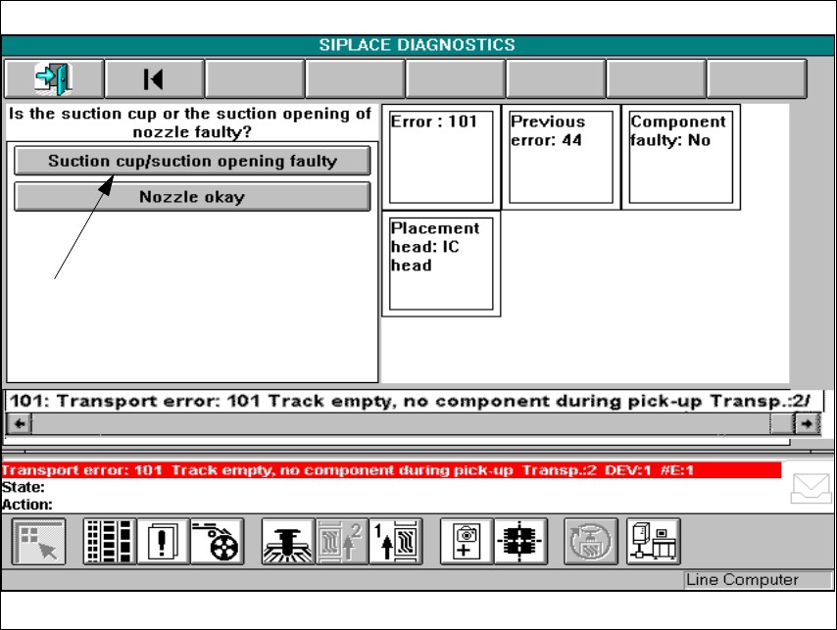Select 'Suction cup/suction opening faulty' answer
This screenshot has height=630, width=837.
pyautogui.click(x=192, y=161)
